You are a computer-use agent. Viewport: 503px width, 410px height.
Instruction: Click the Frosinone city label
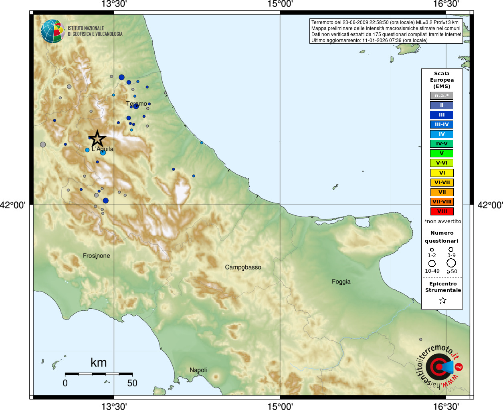pyautogui.click(x=96, y=255)
